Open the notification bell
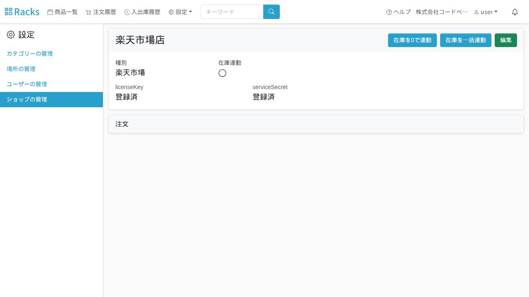 515,12
